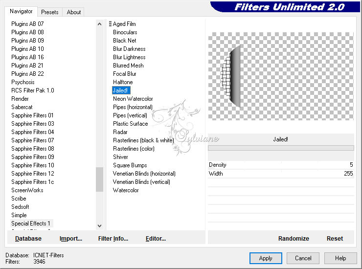Click the Import... button
Image resolution: width=362 pixels, height=269 pixels.
[71, 238]
